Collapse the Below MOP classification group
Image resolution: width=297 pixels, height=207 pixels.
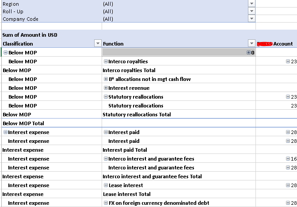pos(5,53)
